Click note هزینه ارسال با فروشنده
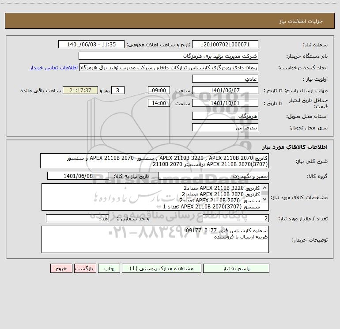Image resolution: width=340 pixels, height=329 pixels. 241,237
